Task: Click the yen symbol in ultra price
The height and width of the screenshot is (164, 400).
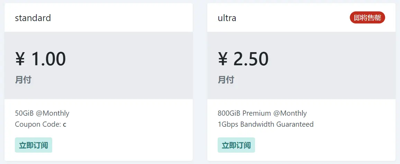Action: coord(223,59)
